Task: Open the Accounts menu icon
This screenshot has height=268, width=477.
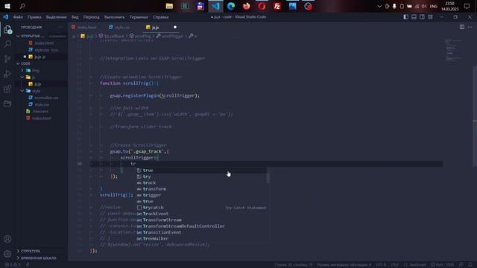Action: (x=7, y=239)
